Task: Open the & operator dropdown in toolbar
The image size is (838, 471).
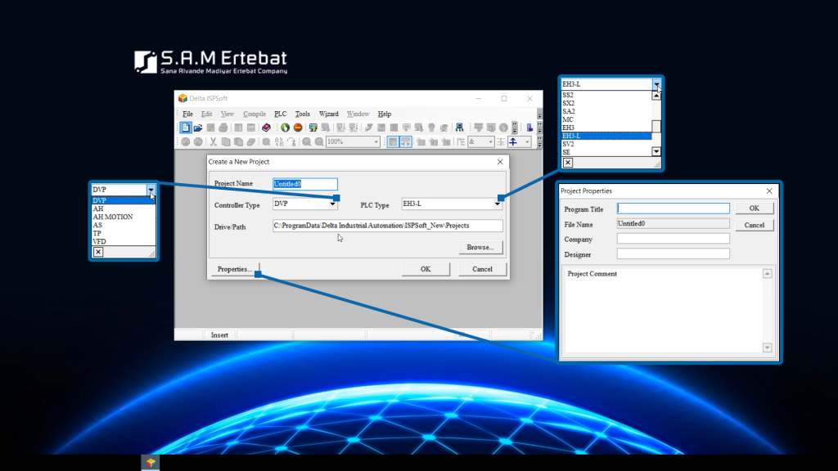Action: tap(491, 142)
